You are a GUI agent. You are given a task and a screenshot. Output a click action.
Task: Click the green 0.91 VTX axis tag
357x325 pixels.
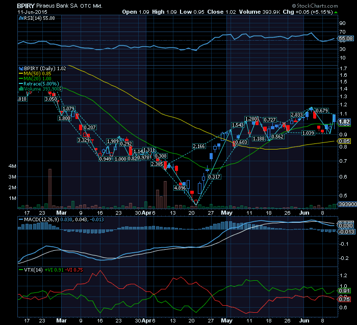coord(344,291)
